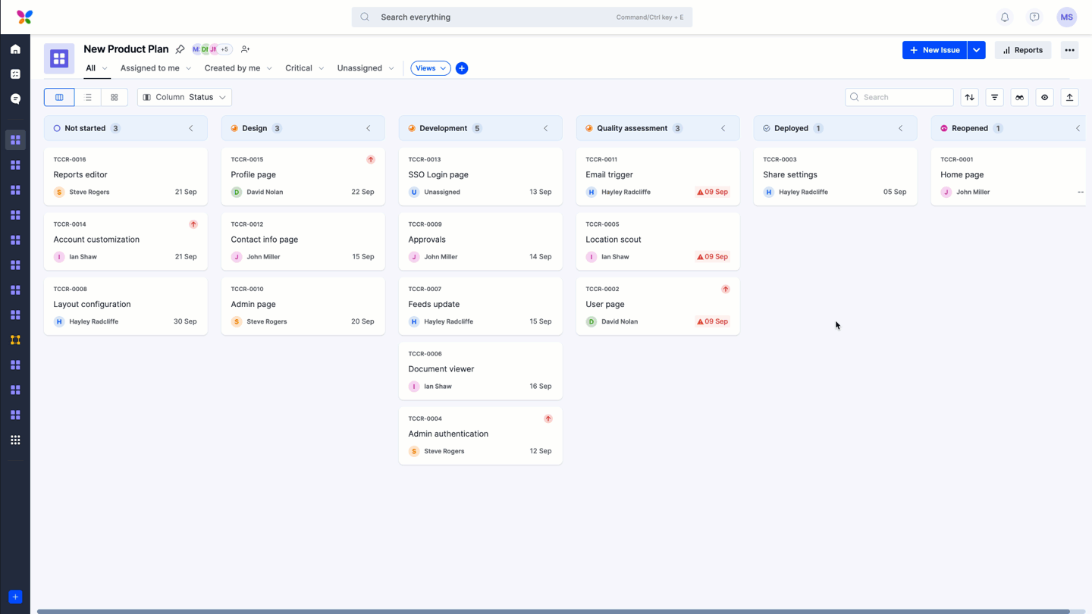Switch to grid card view
Screen dimensions: 1092x614
[115, 97]
